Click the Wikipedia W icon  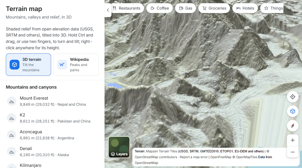[62, 65]
